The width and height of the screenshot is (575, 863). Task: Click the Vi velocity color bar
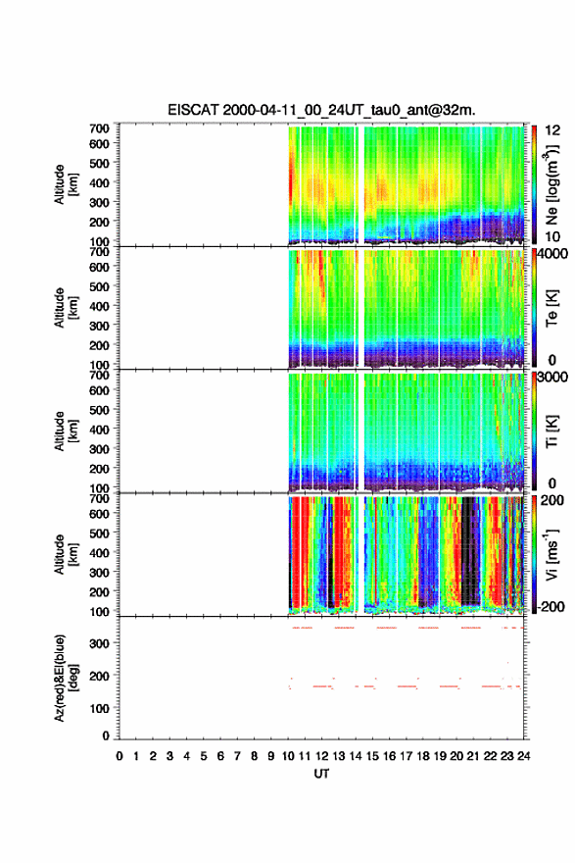pos(534,555)
